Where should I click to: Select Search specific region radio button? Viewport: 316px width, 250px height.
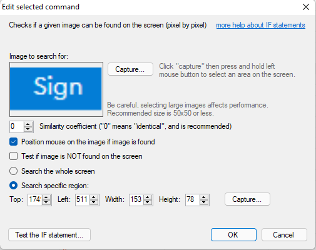tap(13, 186)
